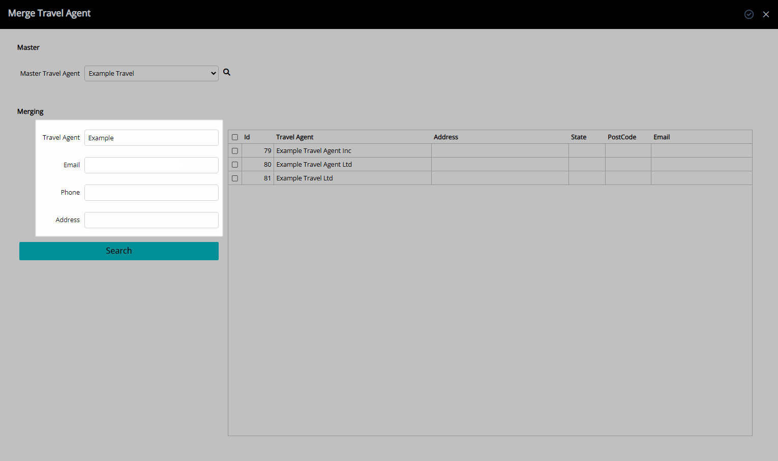Click the Id column header
This screenshot has width=778, height=461.
coord(247,137)
